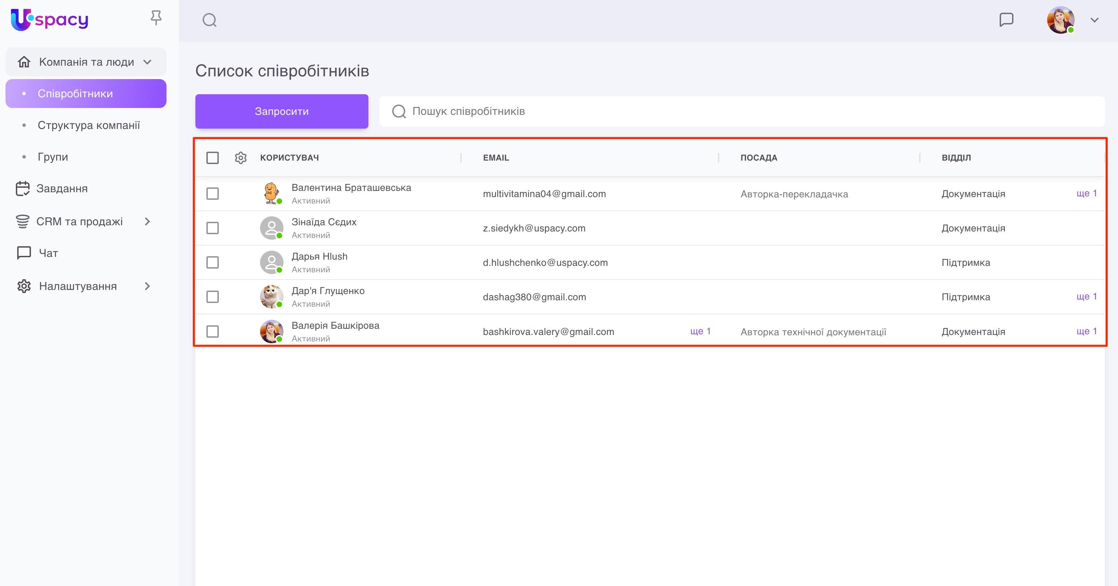1118x586 pixels.
Task: Open global search magnifier icon
Action: pos(209,20)
